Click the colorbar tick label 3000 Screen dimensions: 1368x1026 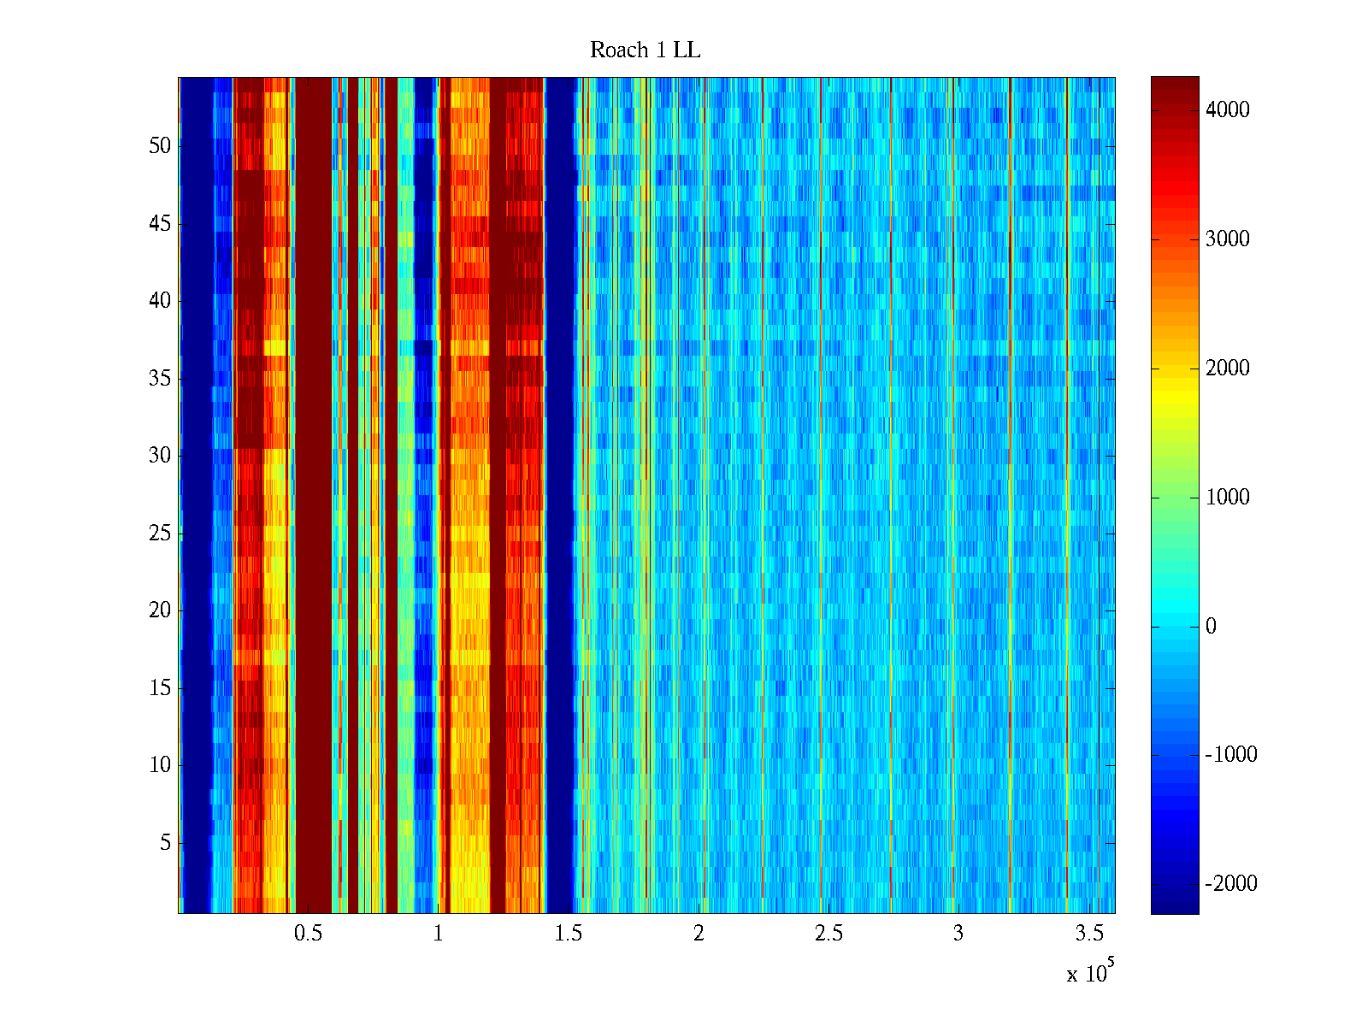tap(1227, 239)
